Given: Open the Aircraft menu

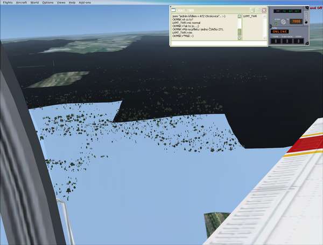Looking at the screenshot, I should point(22,3).
